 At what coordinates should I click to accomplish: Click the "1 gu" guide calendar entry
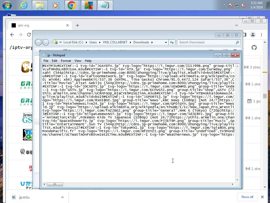pos(254,101)
